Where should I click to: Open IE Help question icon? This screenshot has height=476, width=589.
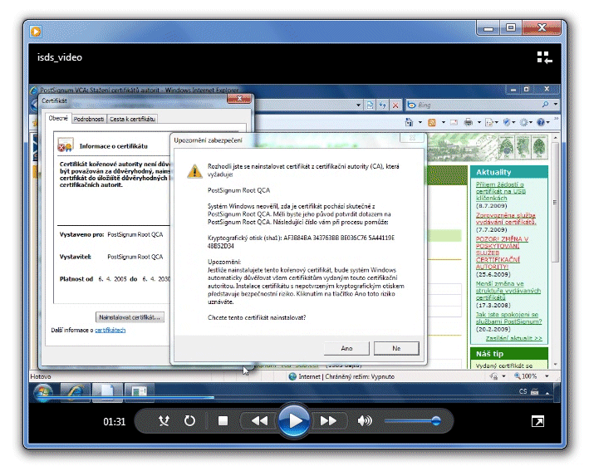click(542, 122)
